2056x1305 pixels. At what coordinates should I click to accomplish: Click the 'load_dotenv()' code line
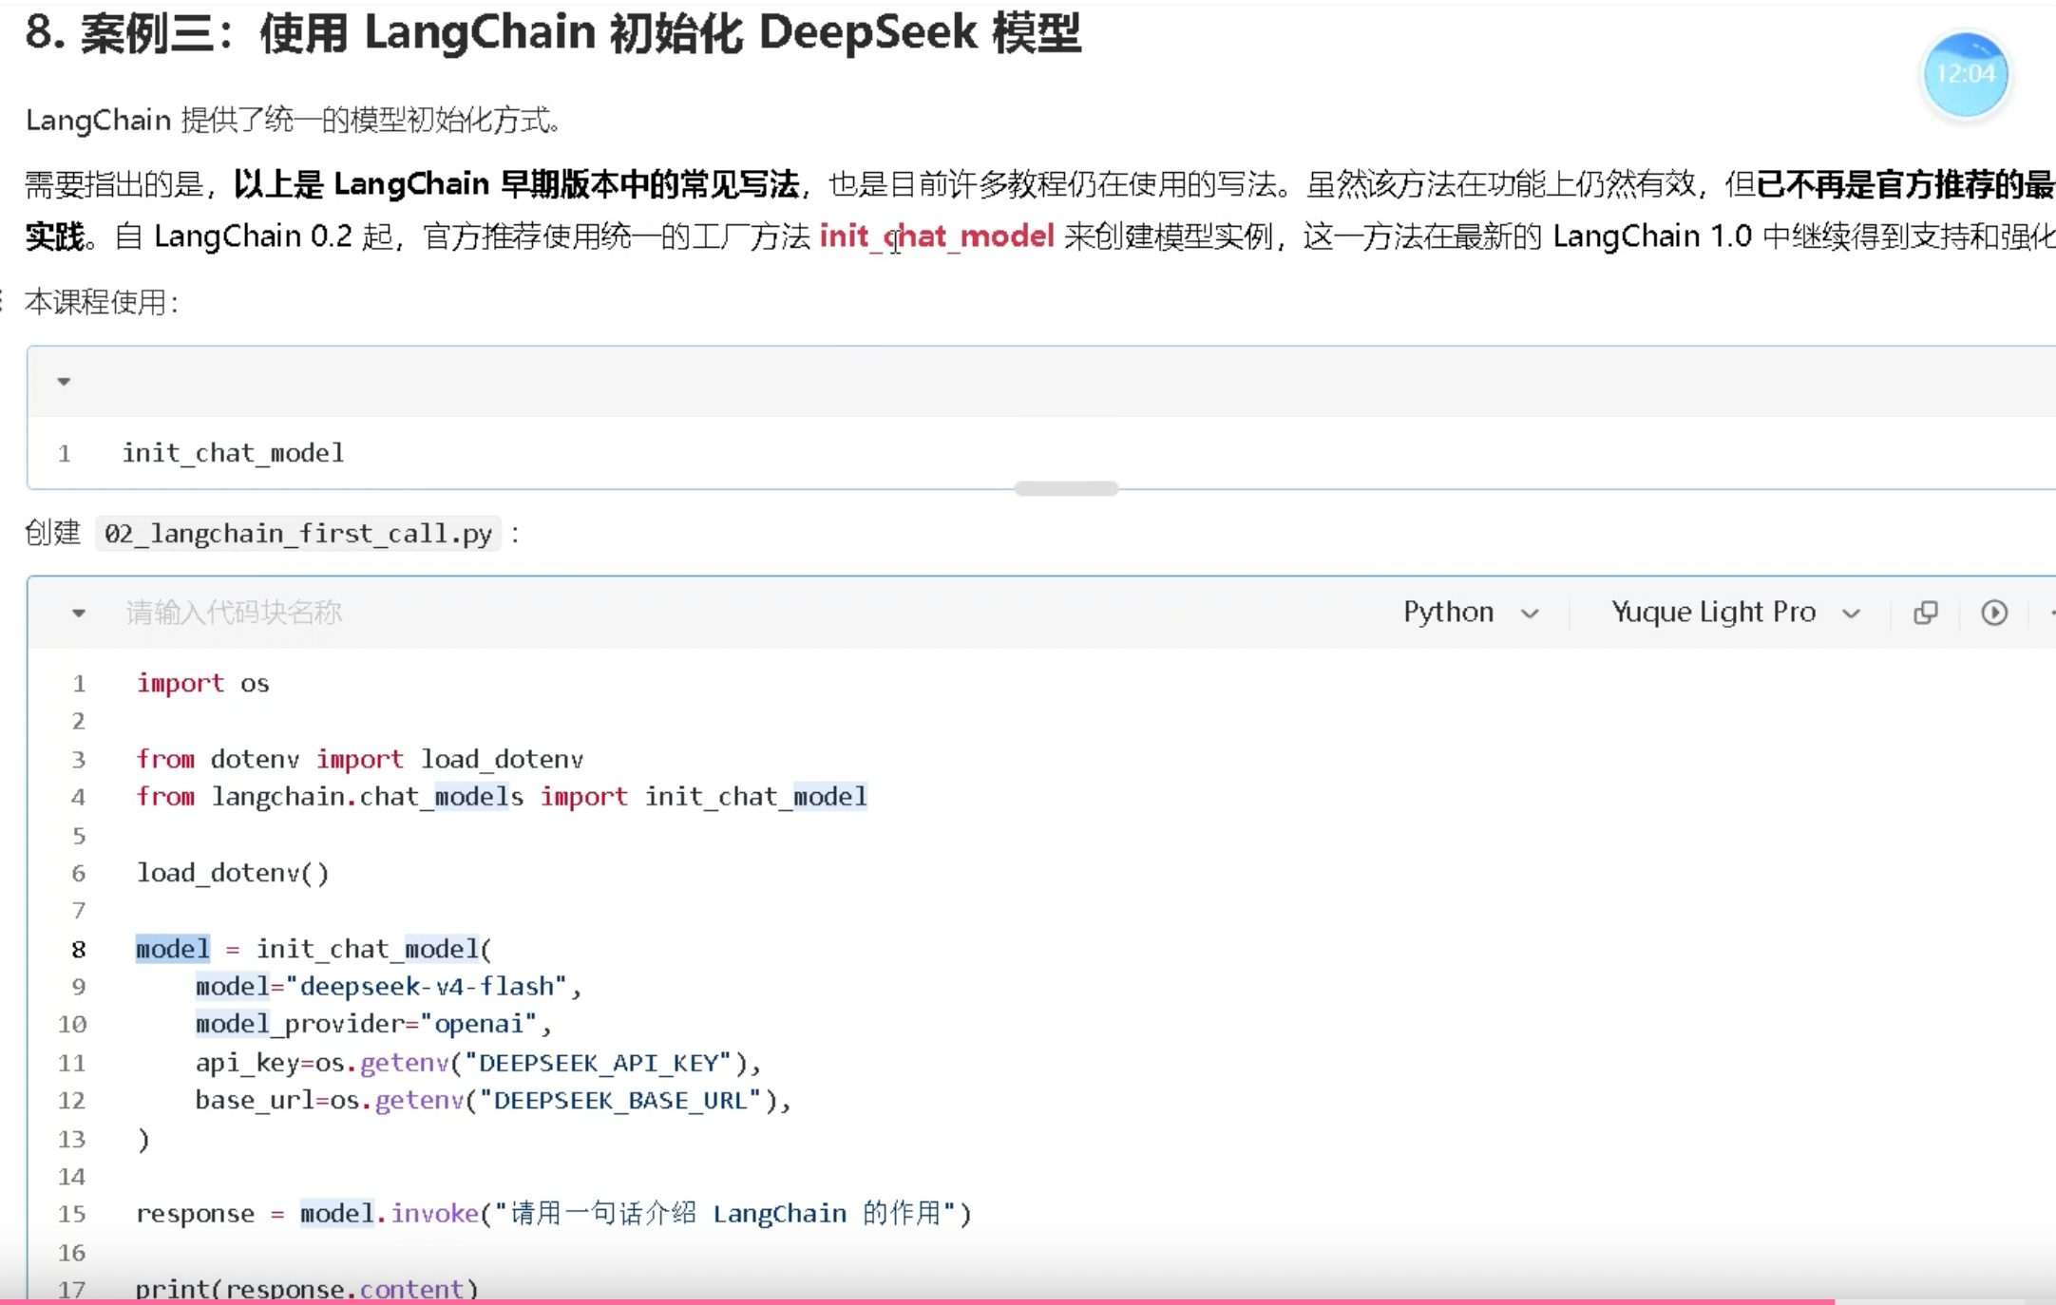[232, 873]
